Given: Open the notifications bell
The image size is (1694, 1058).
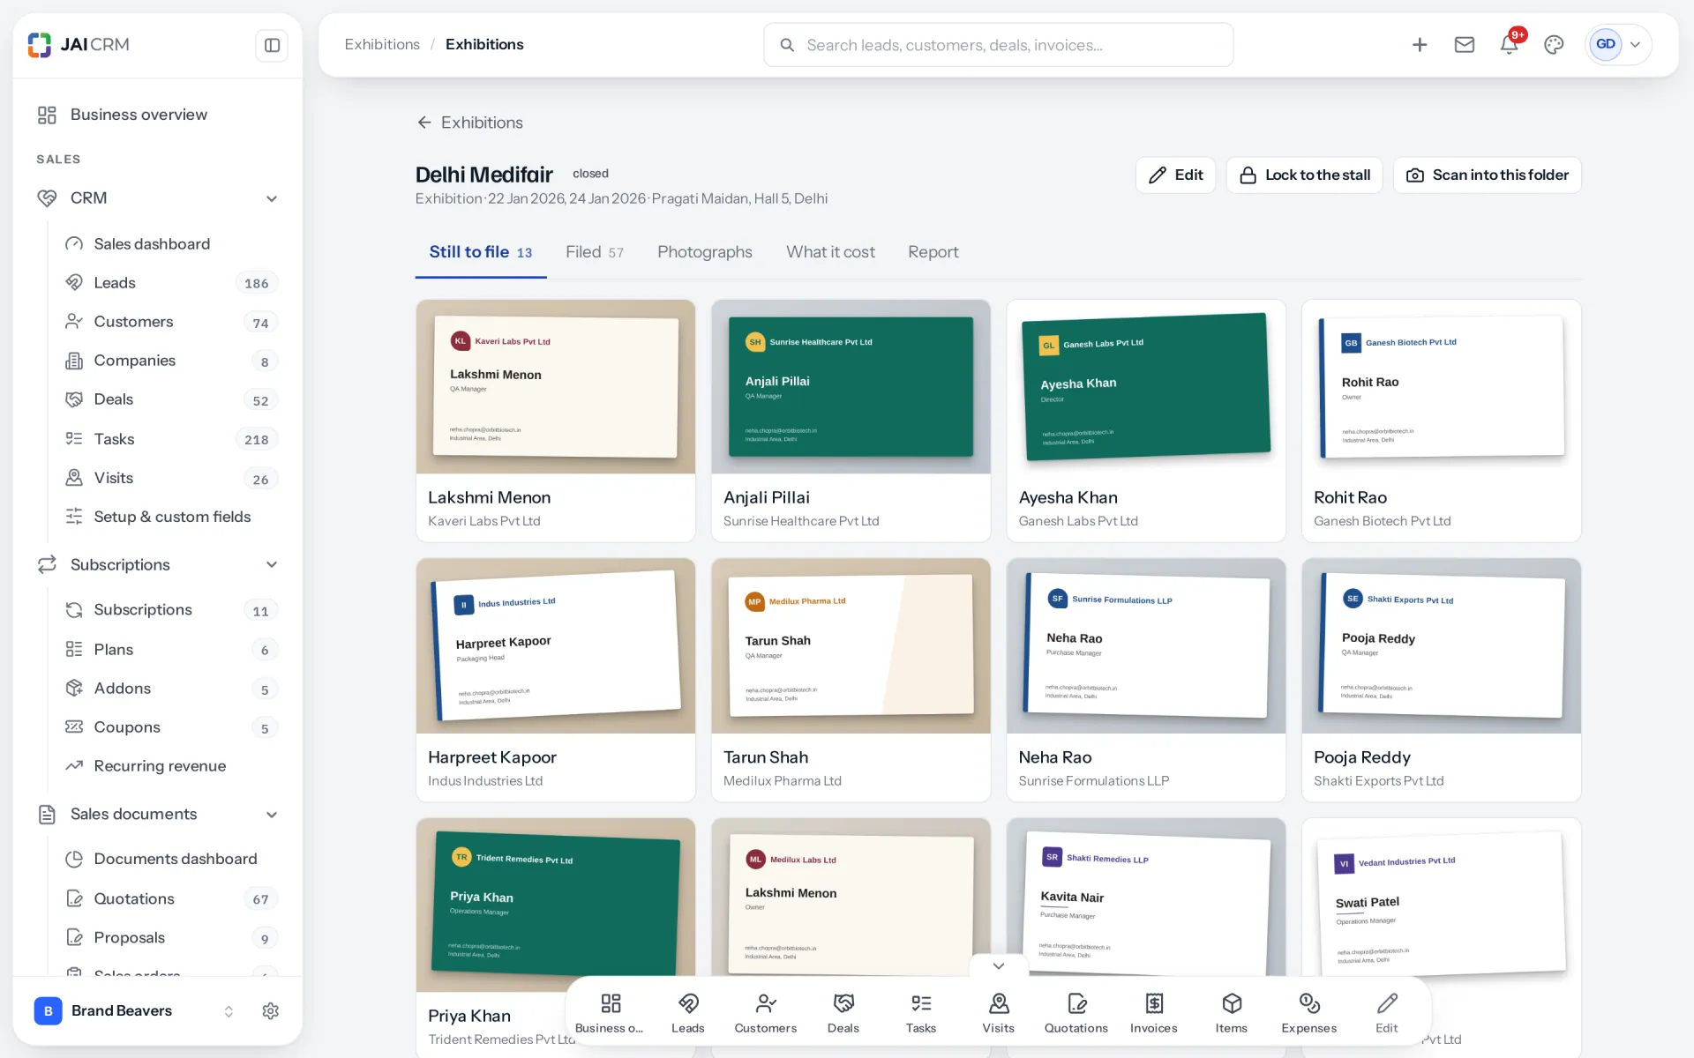Looking at the screenshot, I should tap(1510, 45).
